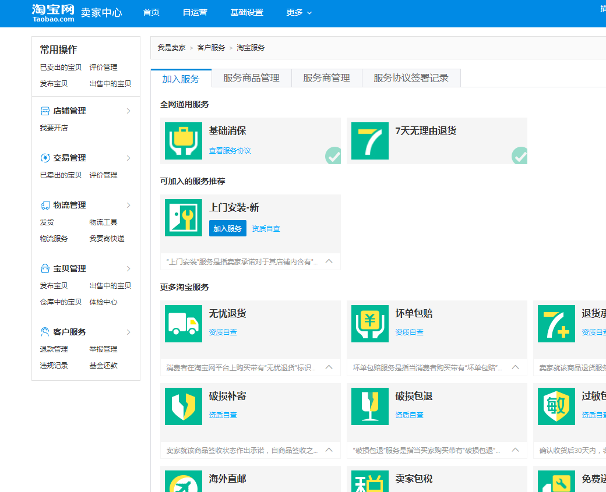Collapse the 无忧退货 description chevron
This screenshot has width=606, height=492.
329,367
